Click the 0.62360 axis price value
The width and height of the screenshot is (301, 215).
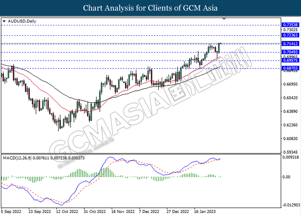click(x=290, y=125)
